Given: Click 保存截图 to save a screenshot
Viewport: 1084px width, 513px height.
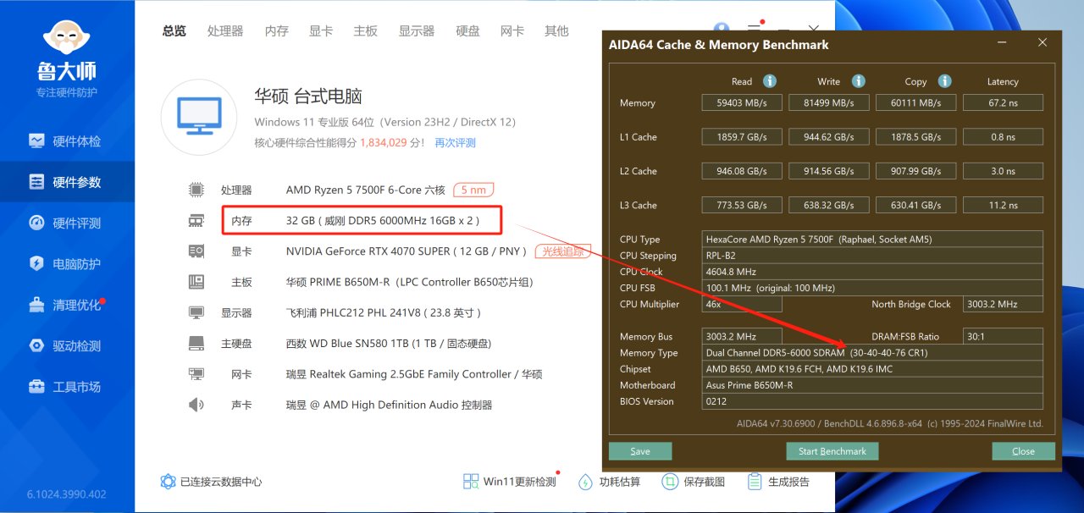Looking at the screenshot, I should (693, 482).
